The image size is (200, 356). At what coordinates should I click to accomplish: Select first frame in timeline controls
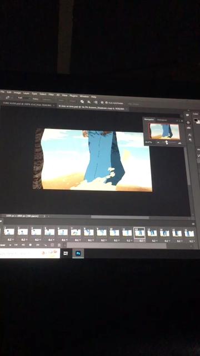tap(16, 245)
